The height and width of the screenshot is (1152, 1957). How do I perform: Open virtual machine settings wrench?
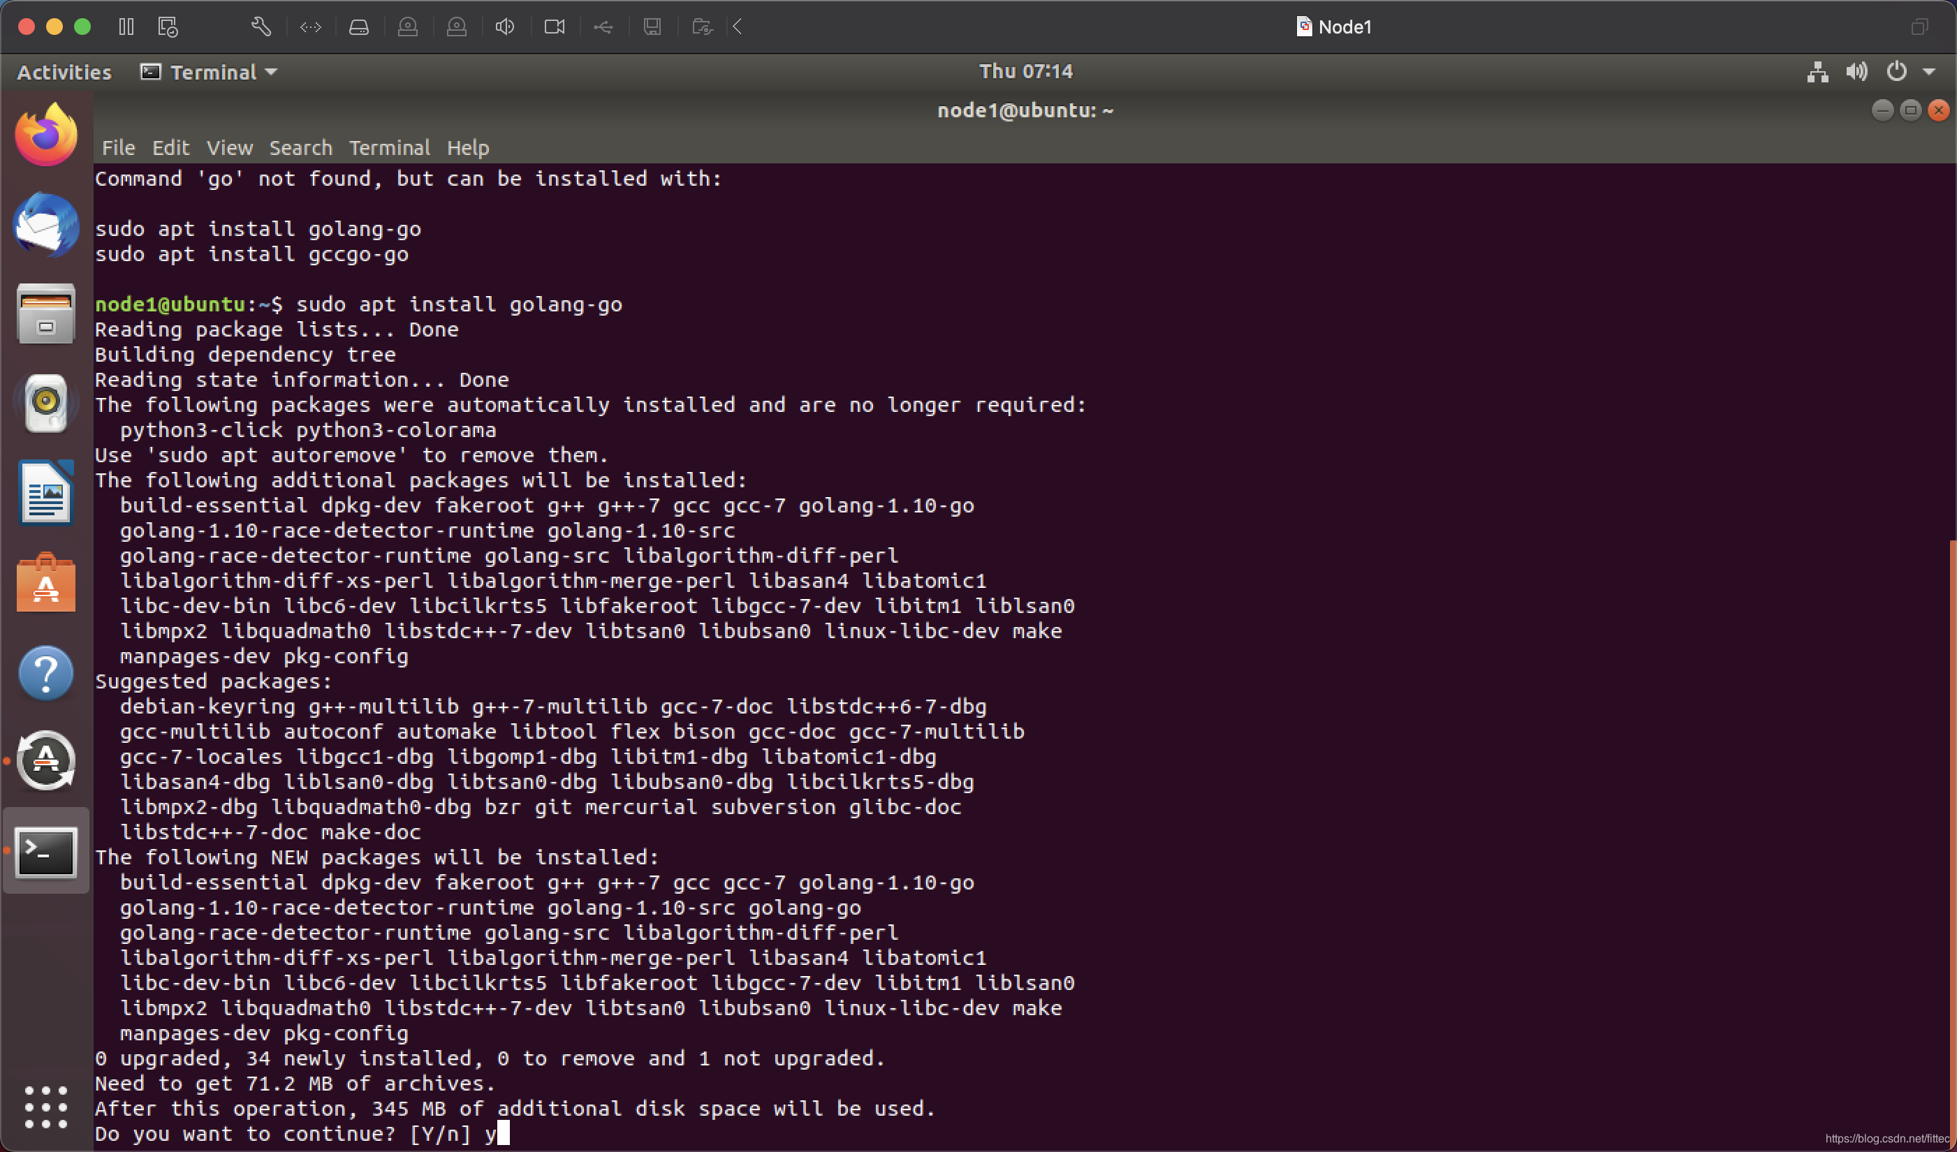point(261,27)
